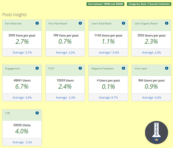Screen dimensions: 173x148
Task: Click 'Average: 13.0%' under Users Paid Reach
Action: pyautogui.click(x=109, y=53)
